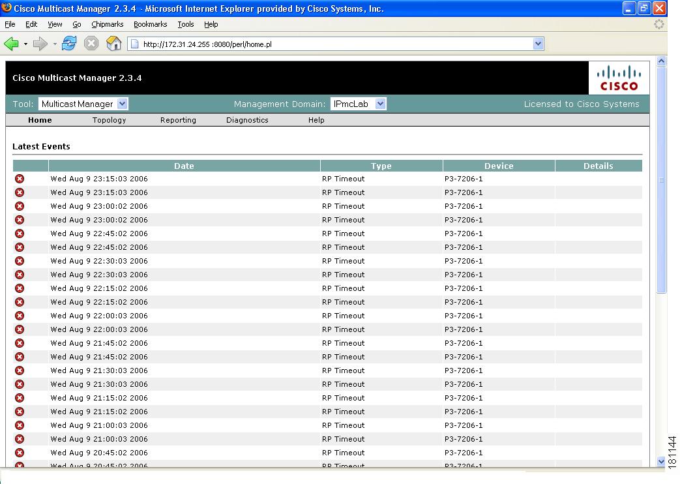Image resolution: width=680 pixels, height=484 pixels.
Task: Open the Go menu
Action: [77, 24]
